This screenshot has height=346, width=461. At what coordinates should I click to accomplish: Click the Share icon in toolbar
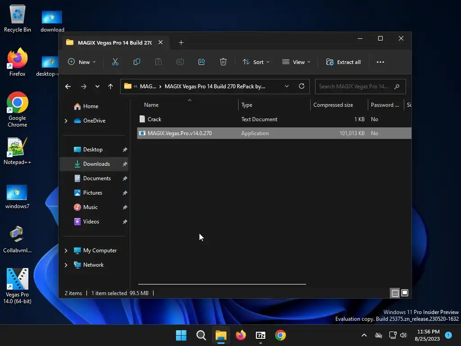coord(202,62)
